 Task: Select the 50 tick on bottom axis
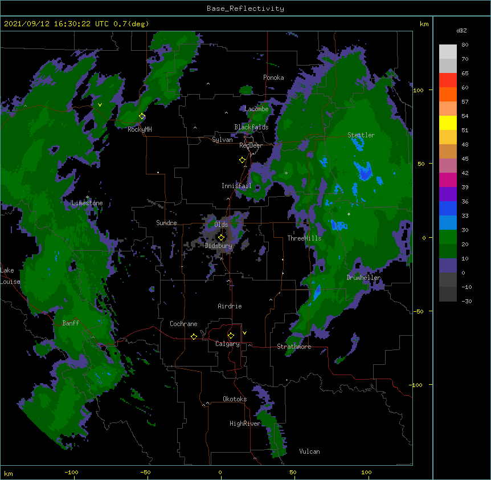point(293,472)
